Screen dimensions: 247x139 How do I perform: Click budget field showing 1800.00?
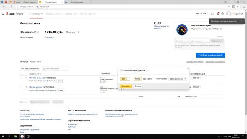point(196,78)
